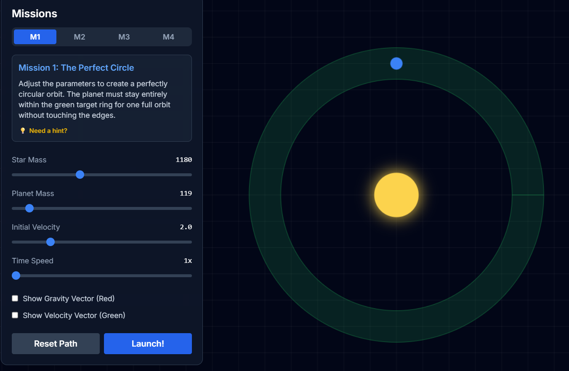The image size is (569, 371).
Task: Click the lightbulb hint icon
Action: tap(23, 131)
